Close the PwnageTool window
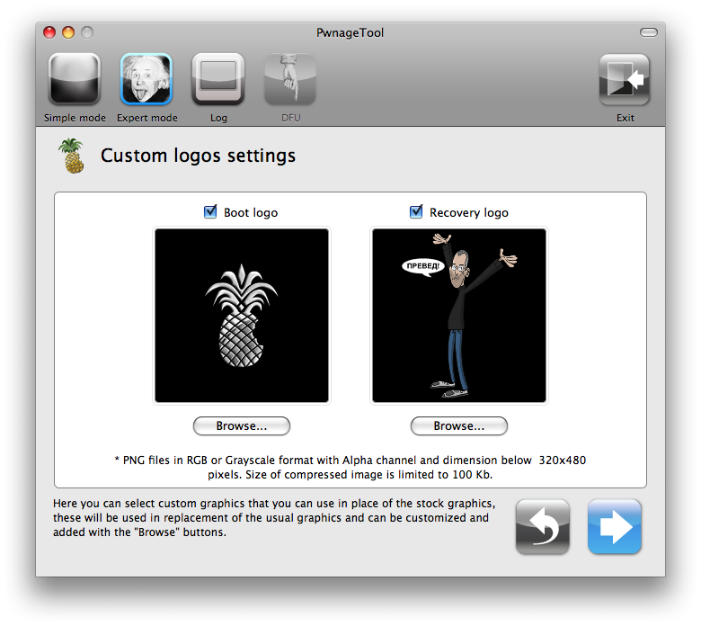701x626 pixels. tap(49, 33)
